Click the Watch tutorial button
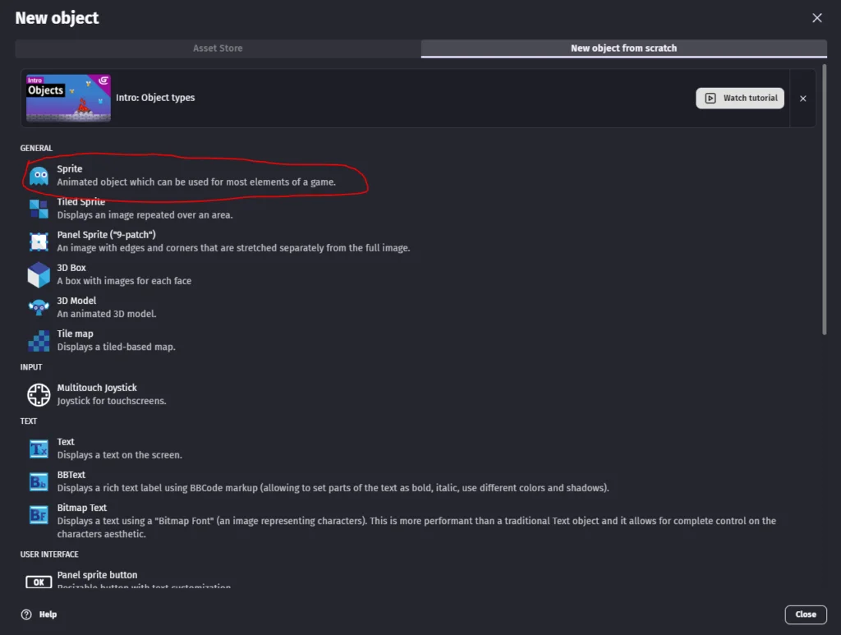Image resolution: width=841 pixels, height=635 pixels. coord(740,99)
